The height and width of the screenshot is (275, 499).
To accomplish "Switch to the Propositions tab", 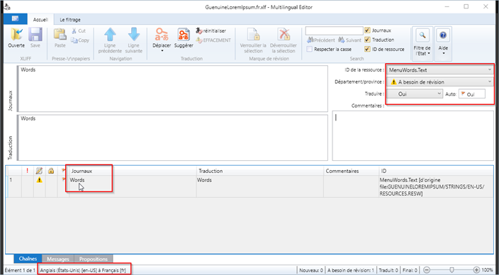I will [x=94, y=259].
